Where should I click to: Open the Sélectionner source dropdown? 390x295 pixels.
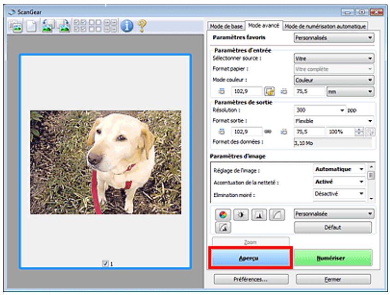(334, 59)
